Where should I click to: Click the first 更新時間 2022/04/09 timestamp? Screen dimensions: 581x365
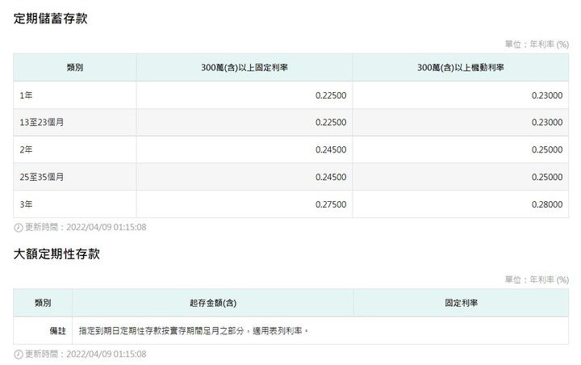(86, 227)
